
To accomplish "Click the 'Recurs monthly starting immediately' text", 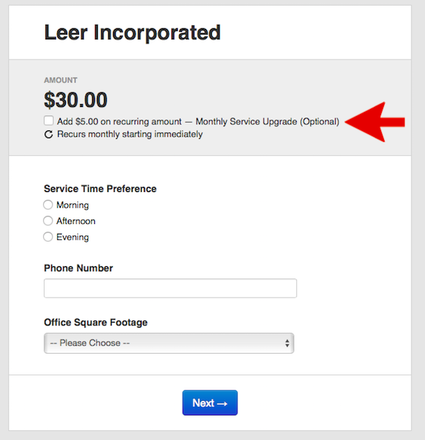I will pos(130,134).
